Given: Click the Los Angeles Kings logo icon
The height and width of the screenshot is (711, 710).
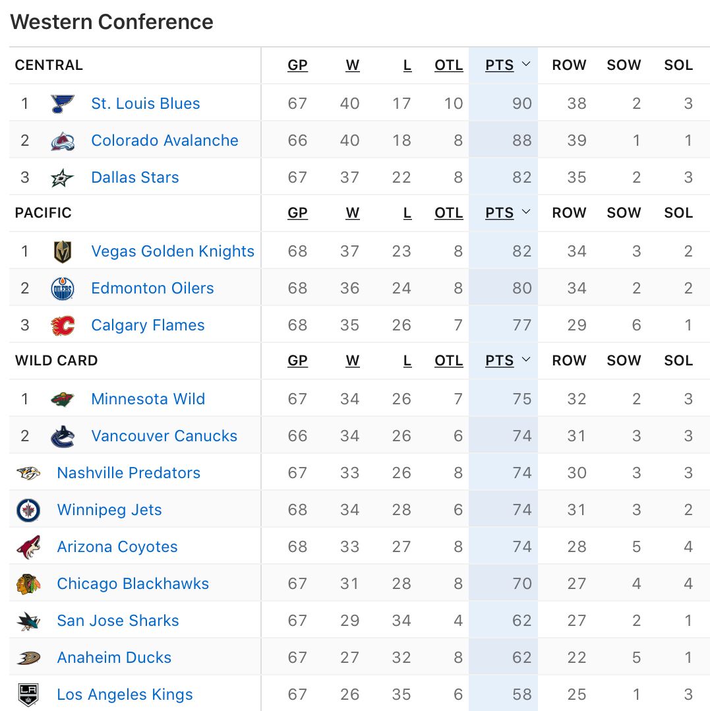Looking at the screenshot, I should coord(28,695).
